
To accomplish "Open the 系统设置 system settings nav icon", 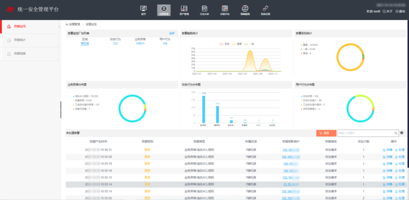I will coord(265,8).
